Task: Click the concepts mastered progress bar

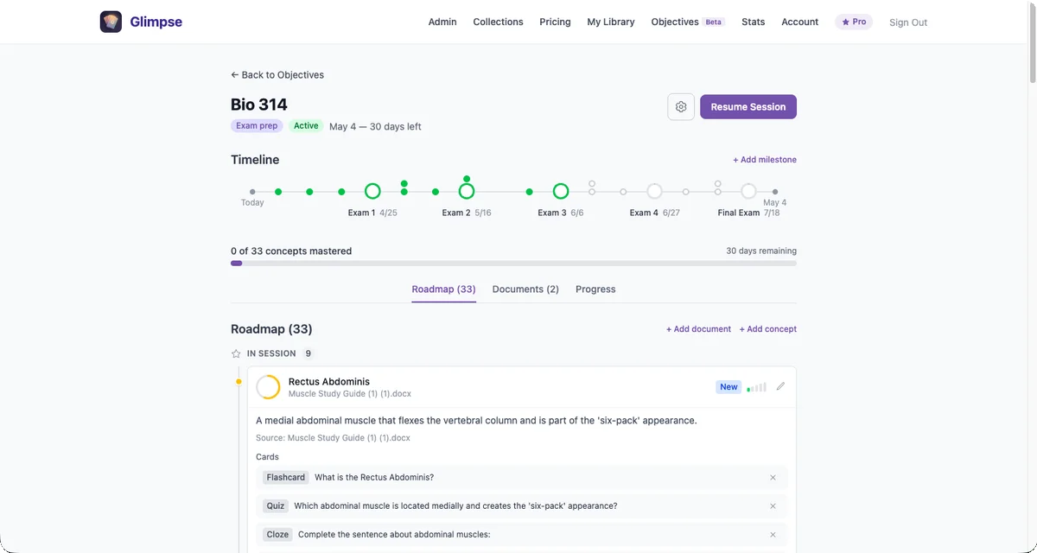Action: [513, 263]
